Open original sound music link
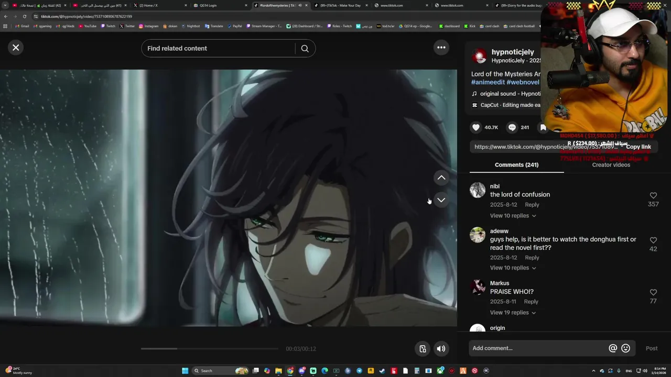Screen dimensions: 671x377 (x=506, y=94)
